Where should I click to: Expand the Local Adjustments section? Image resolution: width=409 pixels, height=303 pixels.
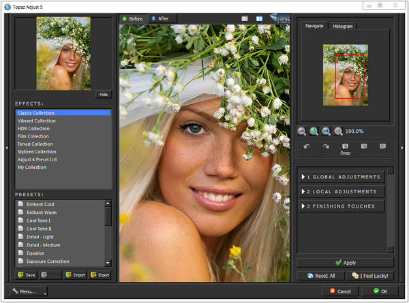click(x=341, y=191)
